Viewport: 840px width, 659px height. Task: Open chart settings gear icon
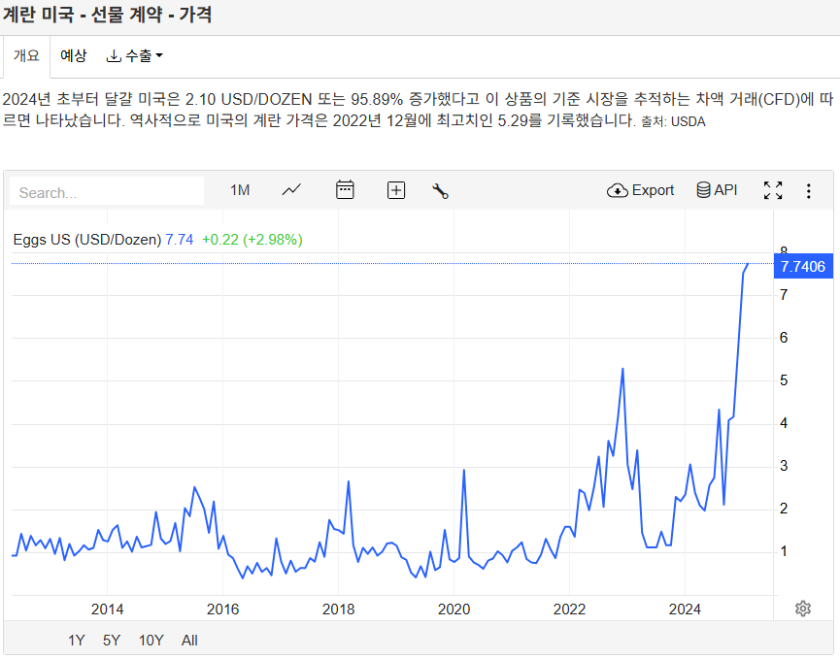(x=802, y=609)
